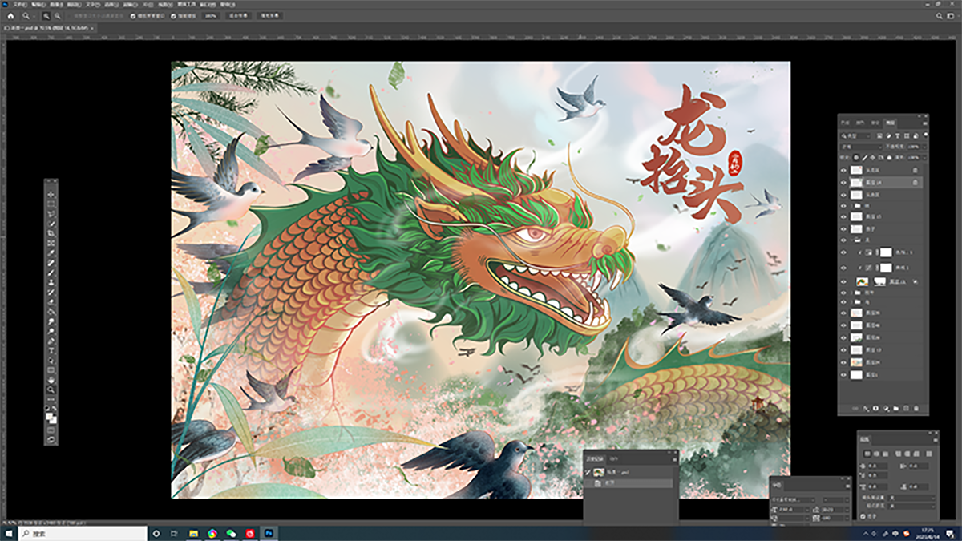Click the Photoshop icon in the taskbar
The image size is (962, 541).
[x=269, y=533]
